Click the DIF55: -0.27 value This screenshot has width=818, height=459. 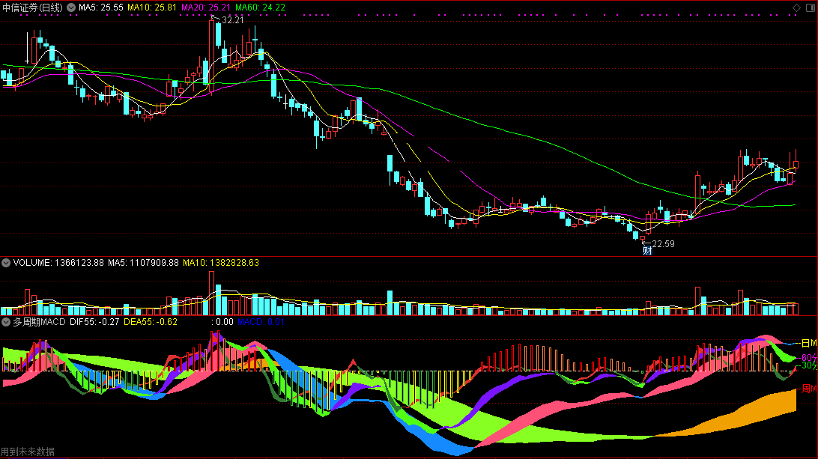coord(94,322)
